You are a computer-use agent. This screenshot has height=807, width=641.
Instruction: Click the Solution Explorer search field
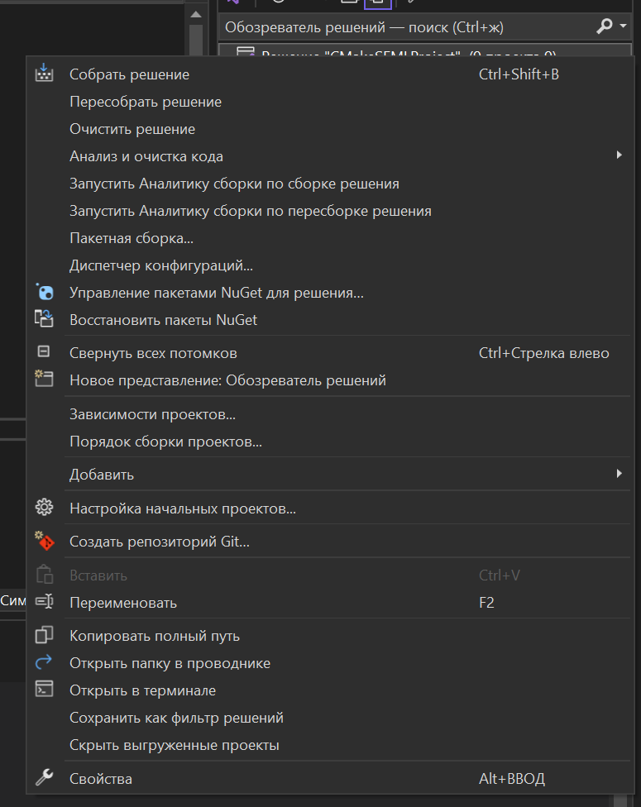pos(405,27)
